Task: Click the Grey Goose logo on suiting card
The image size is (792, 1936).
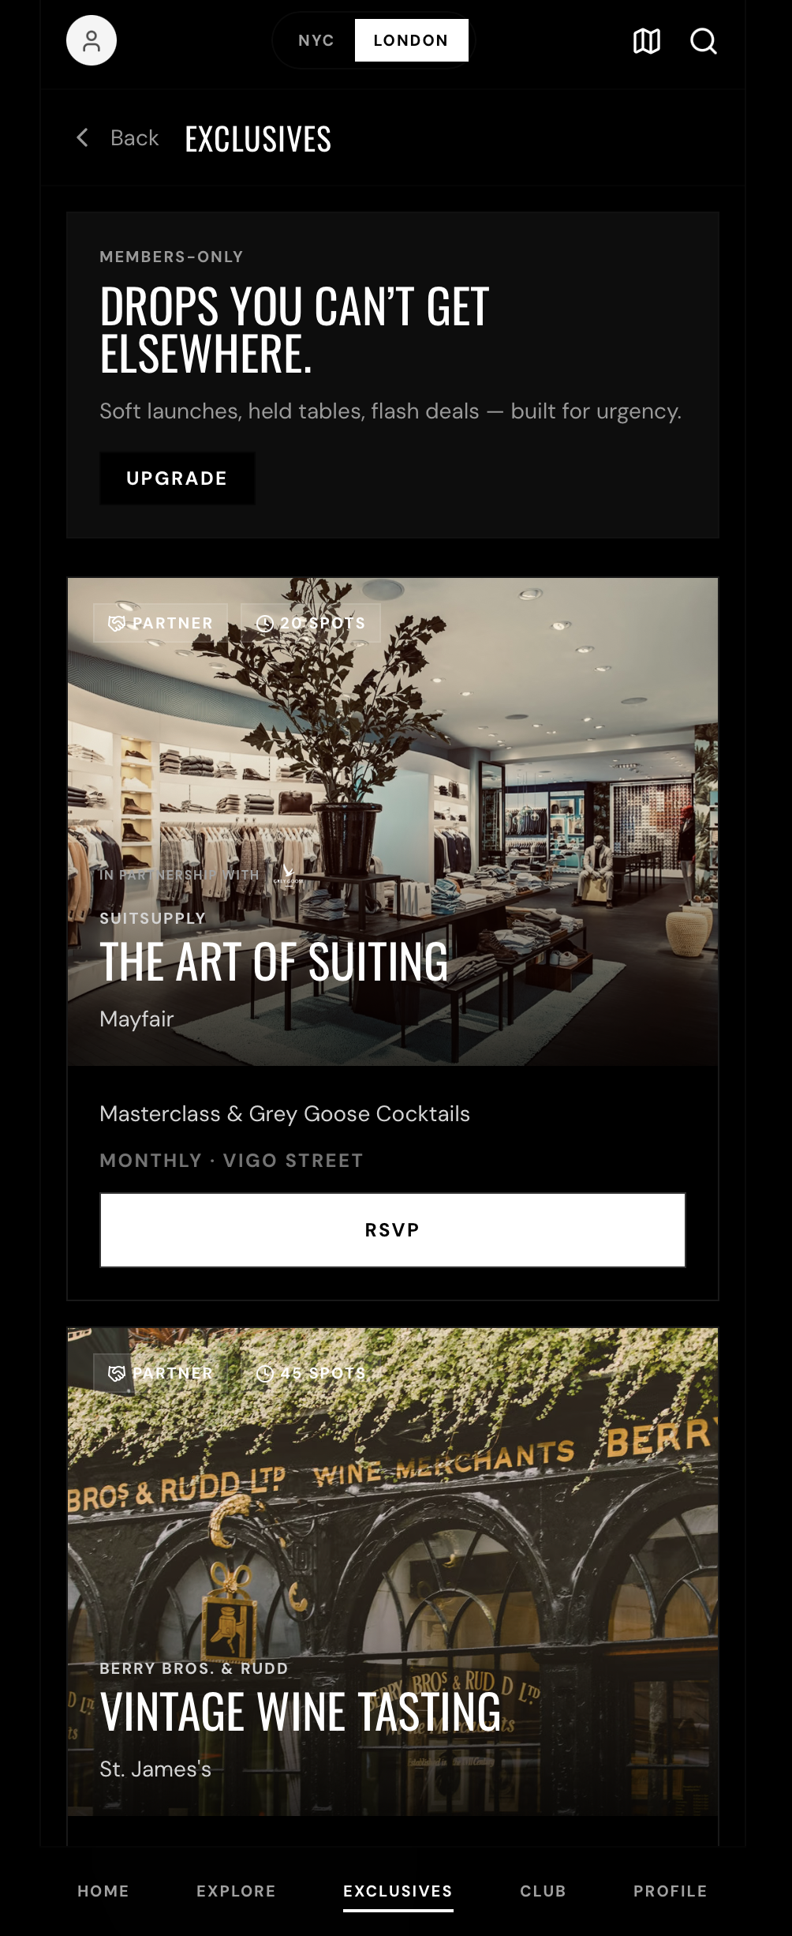Action: [288, 875]
